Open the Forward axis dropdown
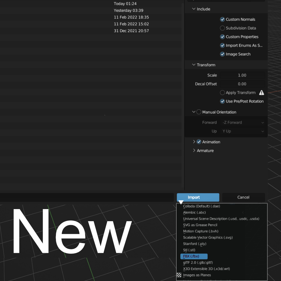 (243, 123)
